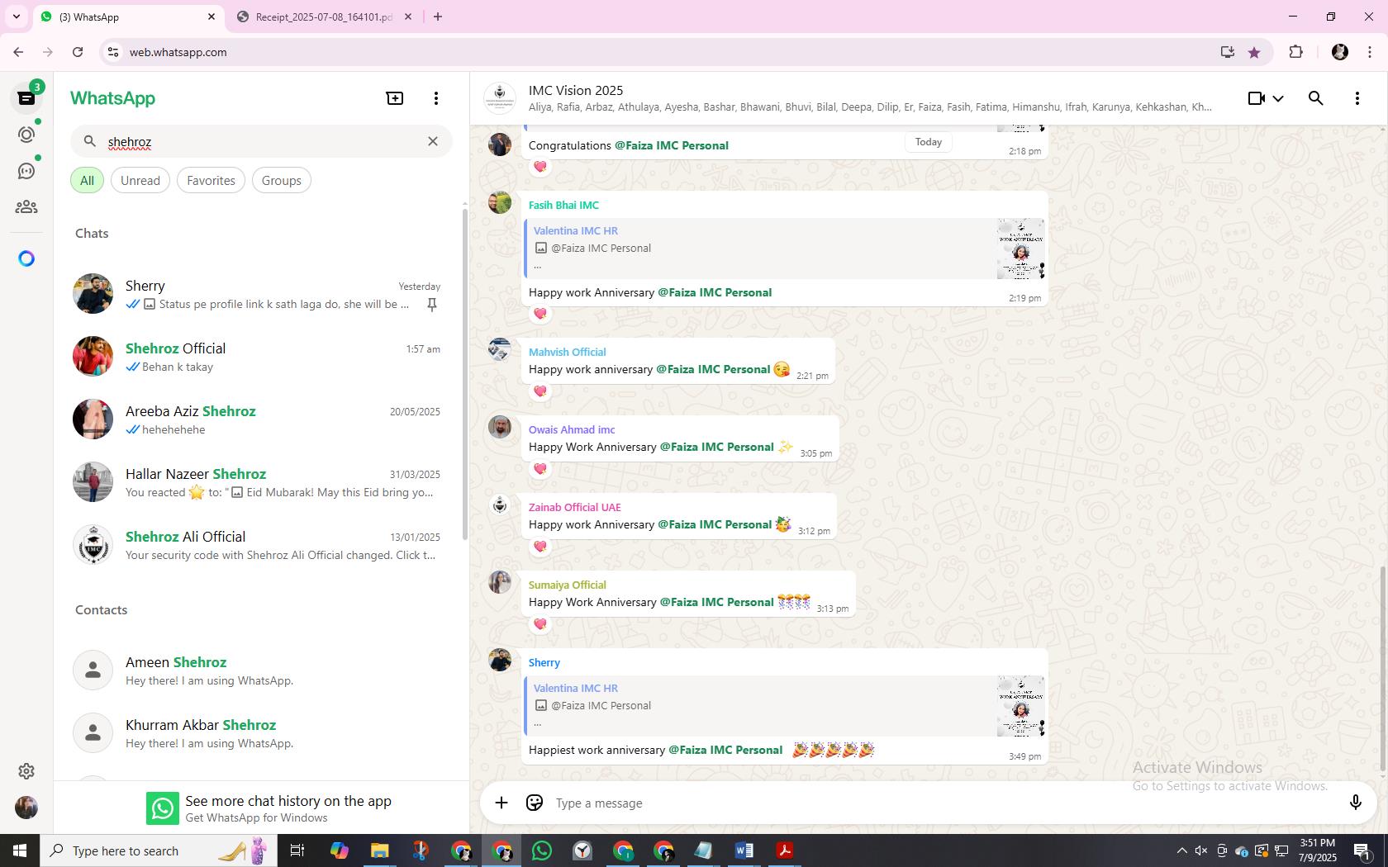Open the Ameen Shehroz contact
The width and height of the screenshot is (1388, 867).
click(258, 670)
